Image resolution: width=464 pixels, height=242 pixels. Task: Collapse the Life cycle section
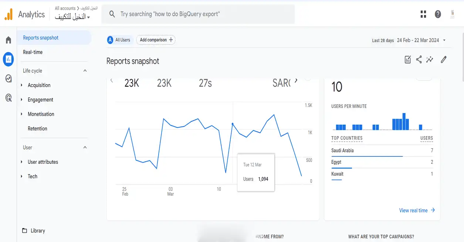click(x=85, y=70)
